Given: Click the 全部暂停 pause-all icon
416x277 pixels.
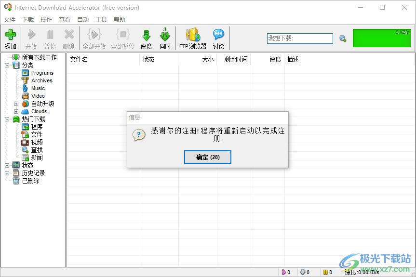Looking at the screenshot, I should pyautogui.click(x=122, y=34).
